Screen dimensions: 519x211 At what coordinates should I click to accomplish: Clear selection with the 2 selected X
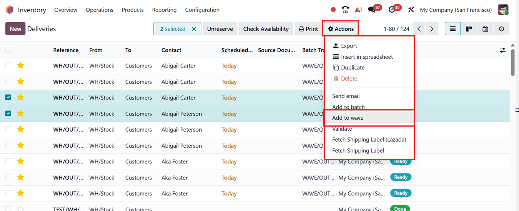click(x=194, y=29)
